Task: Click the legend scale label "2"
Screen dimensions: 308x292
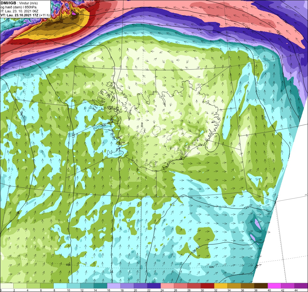Action: pos(14,290)
